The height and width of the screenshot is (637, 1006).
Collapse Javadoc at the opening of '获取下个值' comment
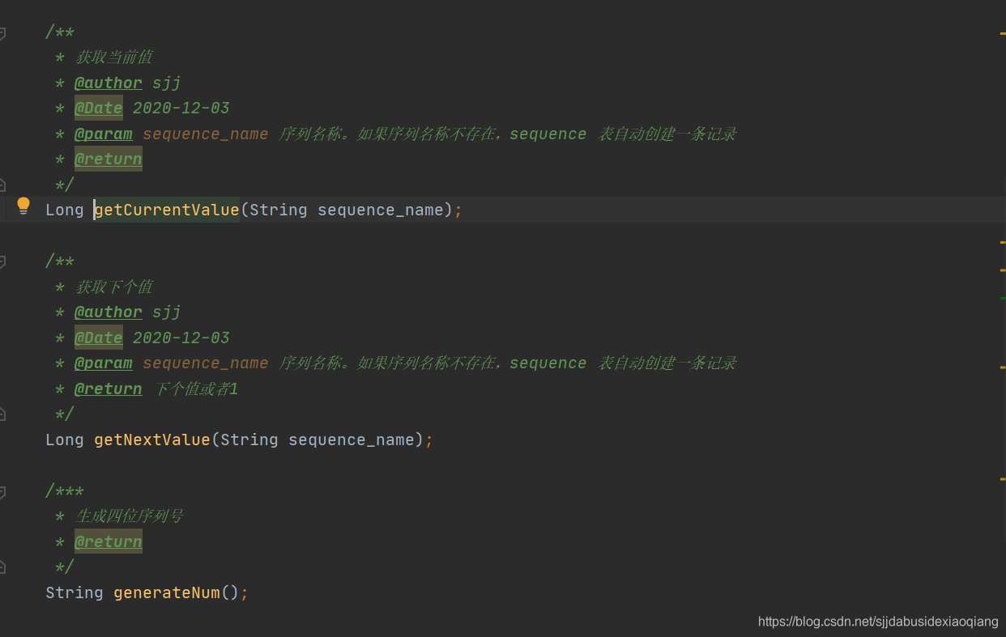click(x=2, y=262)
